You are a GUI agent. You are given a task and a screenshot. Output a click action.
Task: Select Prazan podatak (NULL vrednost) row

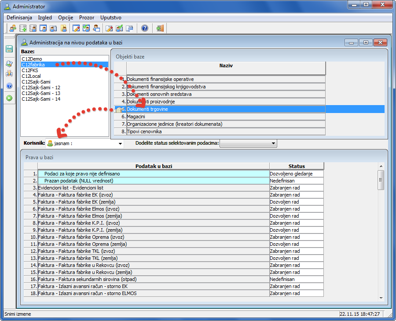coord(154,181)
